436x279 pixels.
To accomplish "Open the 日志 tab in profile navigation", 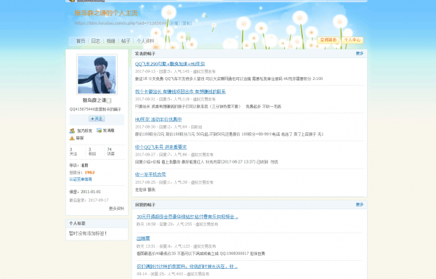I will (x=96, y=41).
